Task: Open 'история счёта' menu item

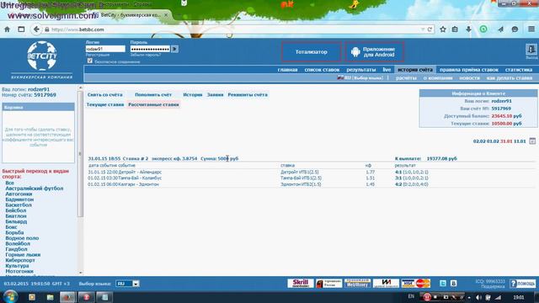Action: point(415,70)
